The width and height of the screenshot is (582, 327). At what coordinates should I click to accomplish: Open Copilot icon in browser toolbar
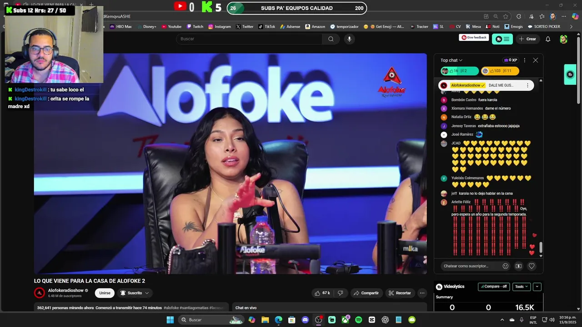(575, 16)
